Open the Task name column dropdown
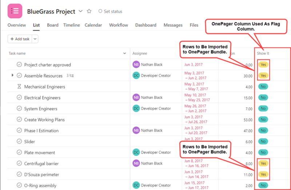Viewport: 291px width, 190px height. (124, 53)
